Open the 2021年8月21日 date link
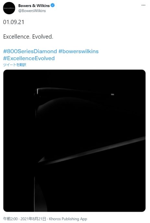 [x=33, y=219]
